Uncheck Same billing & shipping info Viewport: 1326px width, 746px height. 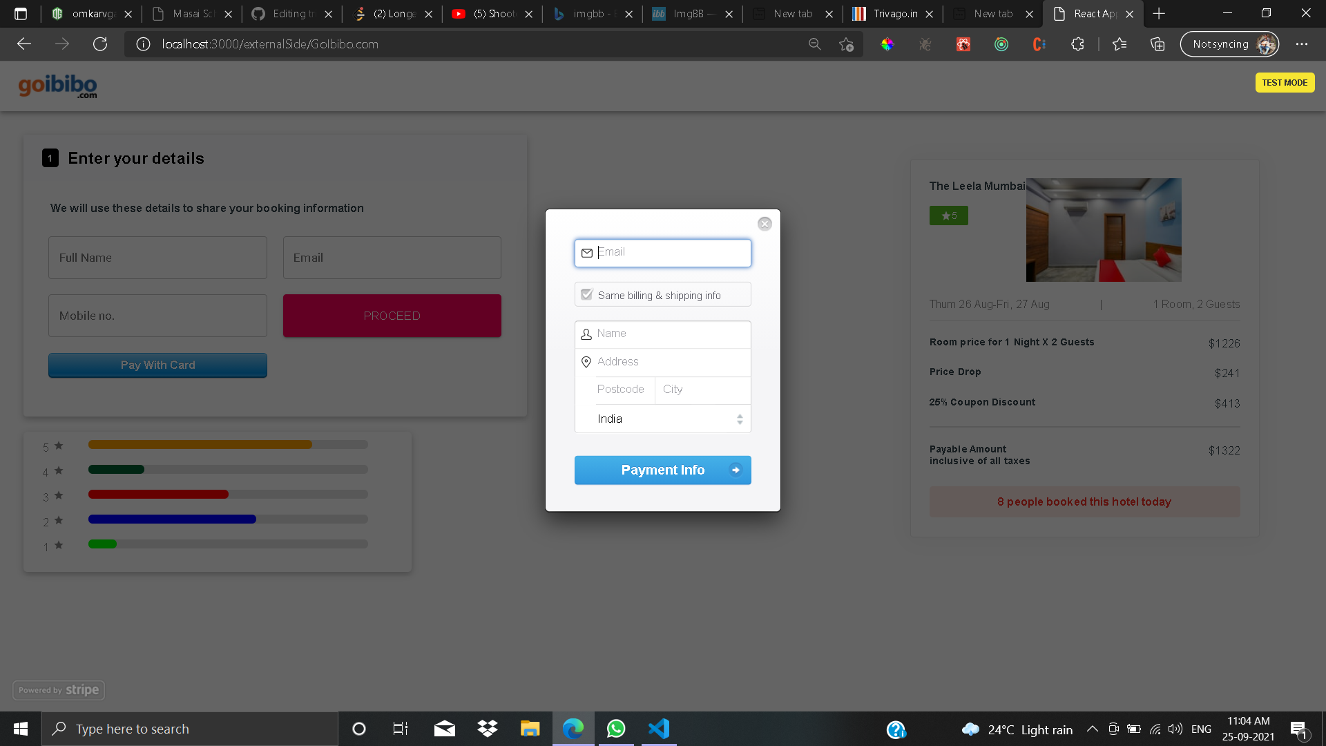[x=587, y=295]
